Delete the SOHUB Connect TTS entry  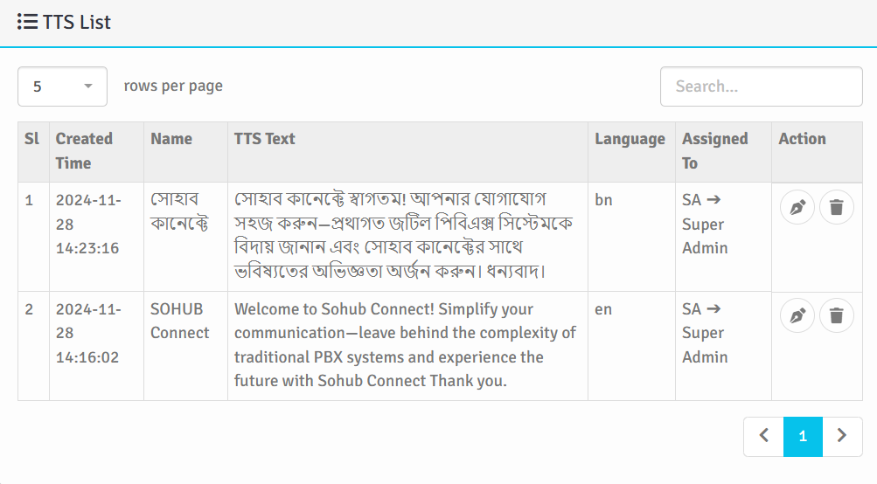[x=837, y=316]
